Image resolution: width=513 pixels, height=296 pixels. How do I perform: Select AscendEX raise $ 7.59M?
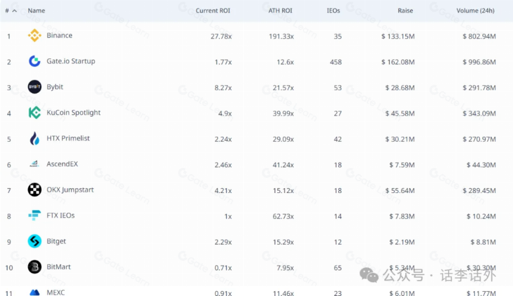pyautogui.click(x=402, y=165)
